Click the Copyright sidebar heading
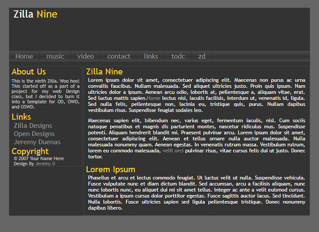This screenshot has width=319, height=232. point(30,152)
